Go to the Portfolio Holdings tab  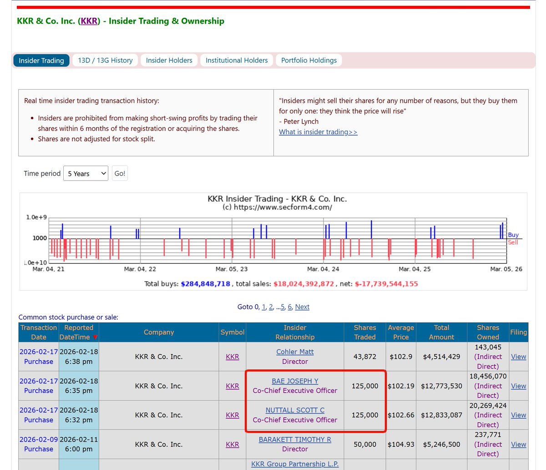click(x=309, y=60)
